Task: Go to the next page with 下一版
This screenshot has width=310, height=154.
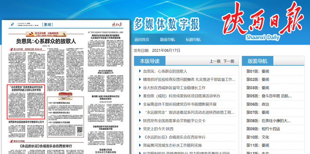Action: 229,61
